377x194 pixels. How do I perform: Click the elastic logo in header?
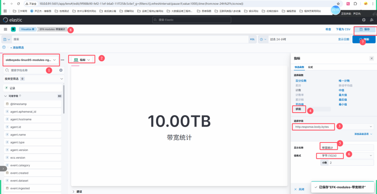pos(11,20)
